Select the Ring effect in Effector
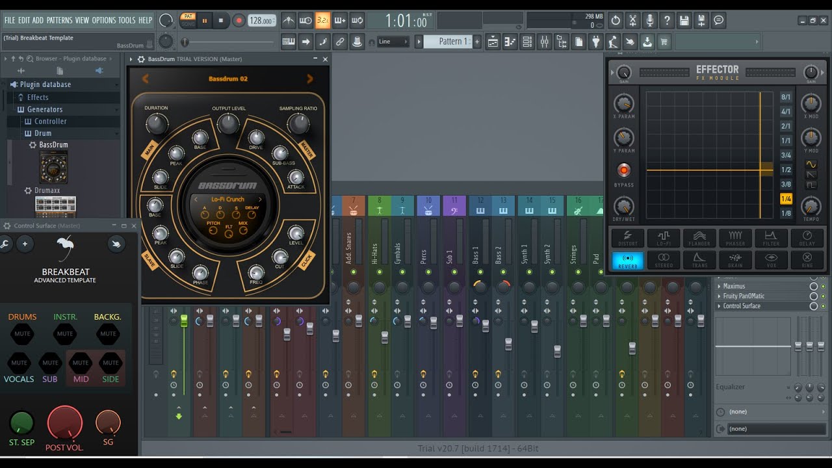 [x=807, y=260]
